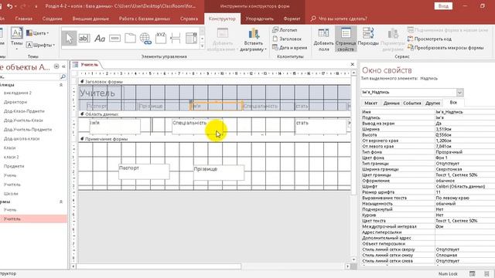Insert a Заголовок title element
The width and height of the screenshot is (495, 278).
pyautogui.click(x=287, y=39)
